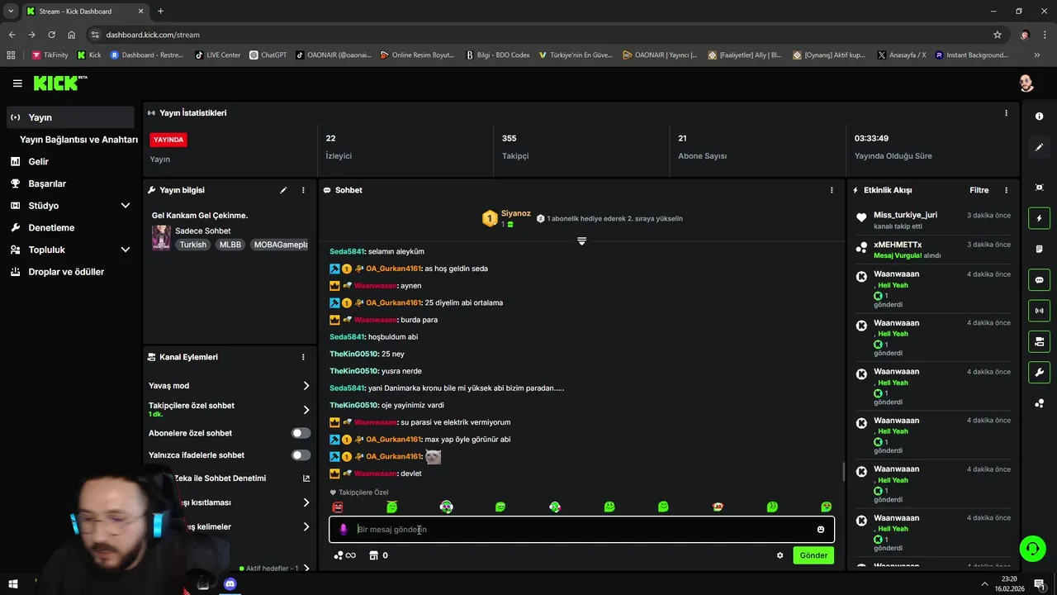This screenshot has width=1057, height=595.
Task: Toggle Yalnızca ifadelerle sohbet switch
Action: click(x=301, y=455)
